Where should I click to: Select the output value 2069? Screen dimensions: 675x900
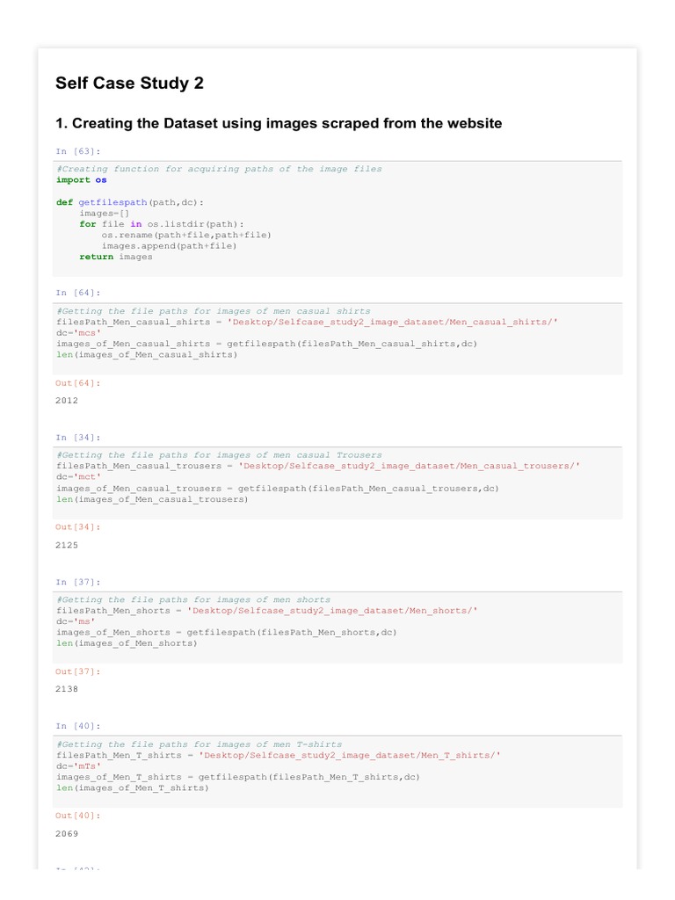[x=67, y=834]
